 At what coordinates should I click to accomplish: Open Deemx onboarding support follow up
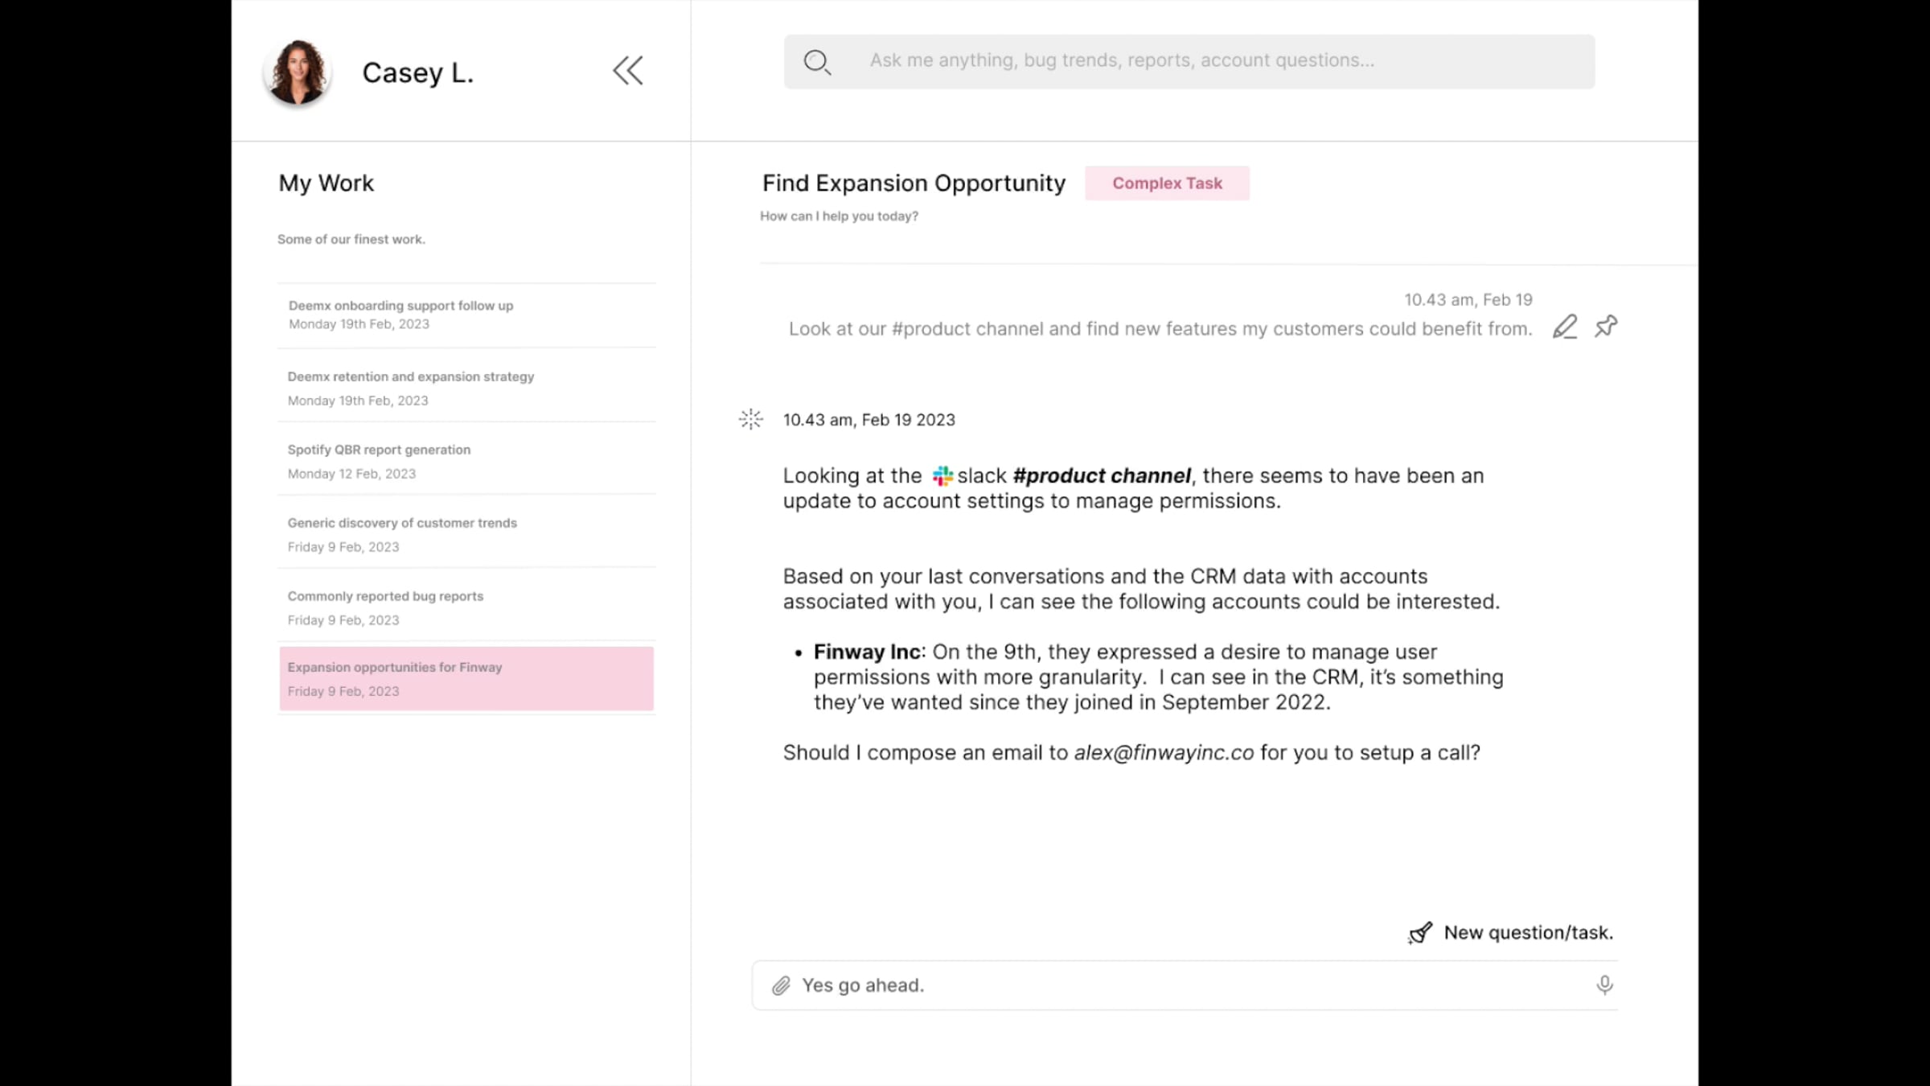coord(400,315)
